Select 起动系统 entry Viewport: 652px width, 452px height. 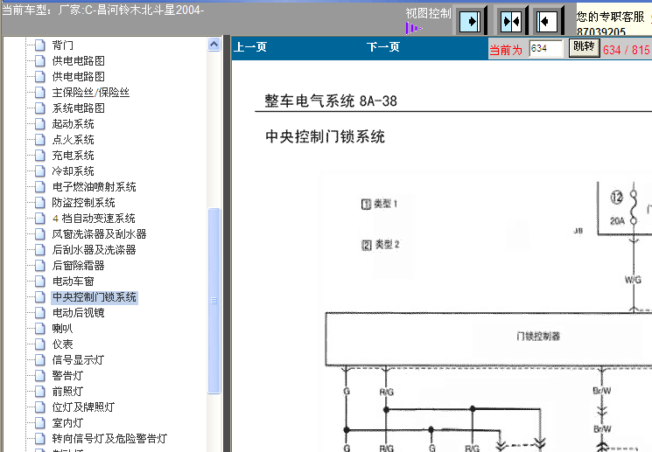tap(74, 124)
